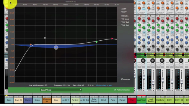This screenshot has width=189, height=106.
Task: Toggle the Follow Selection checkbox
Action: [x=115, y=90]
